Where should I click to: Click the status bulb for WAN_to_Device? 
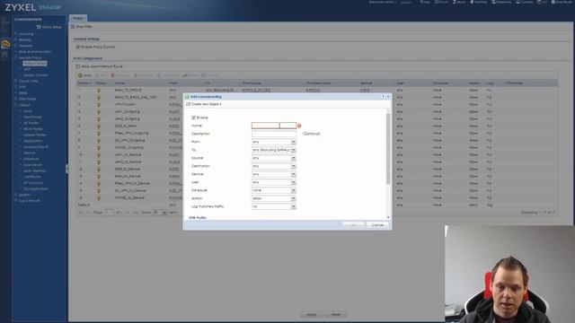98,176
